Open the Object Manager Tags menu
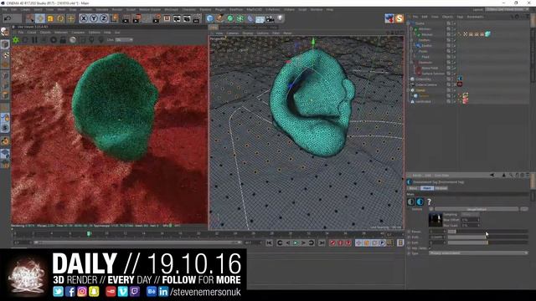Viewport: 536px width, 301px height. pyautogui.click(x=460, y=17)
